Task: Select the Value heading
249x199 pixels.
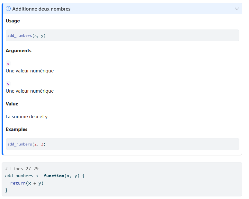Action: 12,104
